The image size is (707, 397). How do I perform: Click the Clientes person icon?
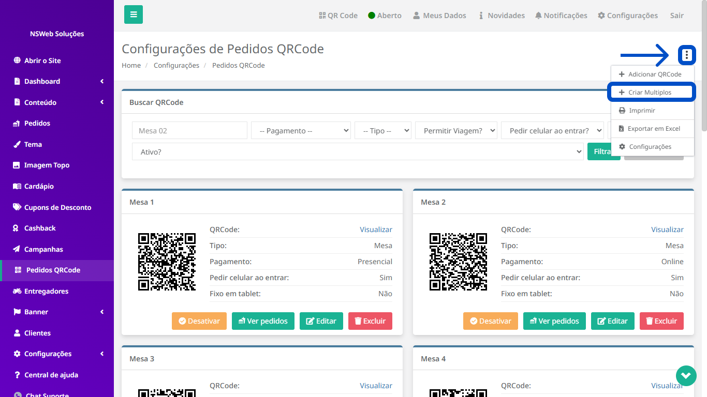point(17,333)
